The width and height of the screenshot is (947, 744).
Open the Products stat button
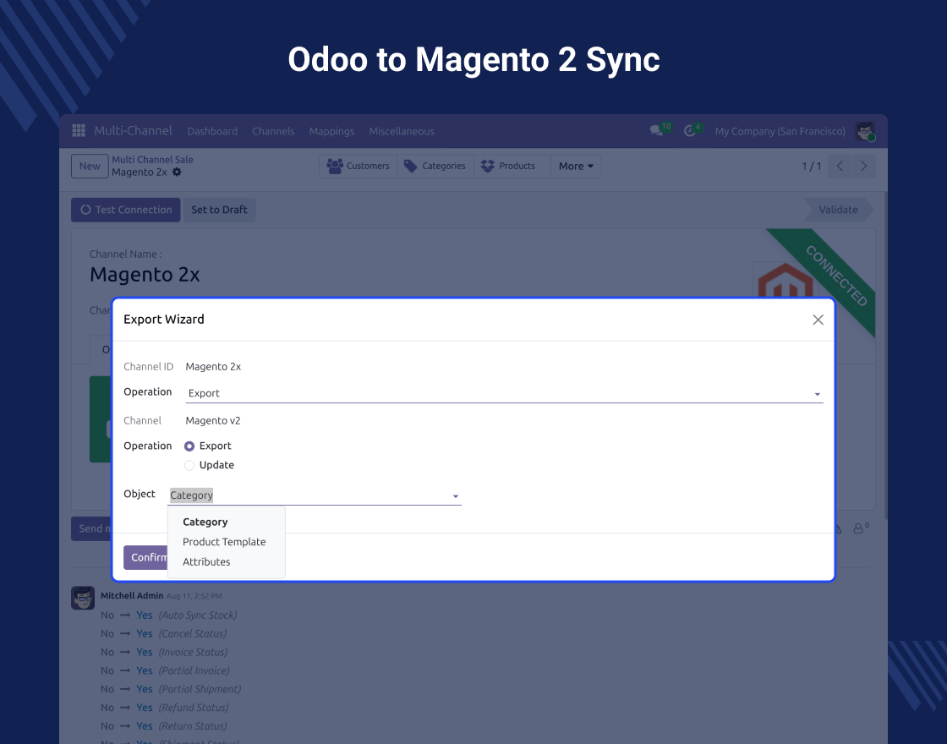tap(512, 166)
